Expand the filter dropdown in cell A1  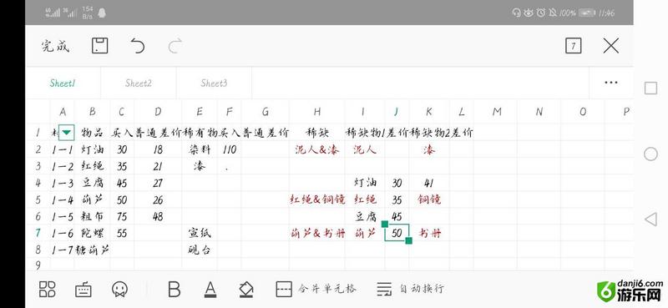(66, 133)
